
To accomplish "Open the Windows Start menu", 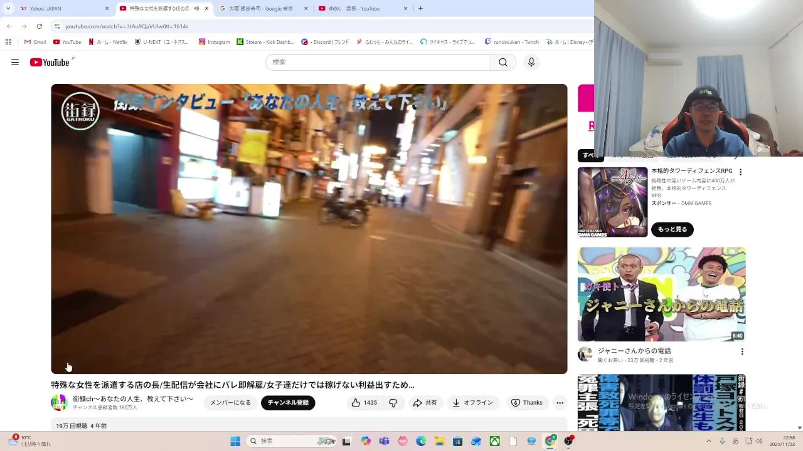I will [235, 441].
